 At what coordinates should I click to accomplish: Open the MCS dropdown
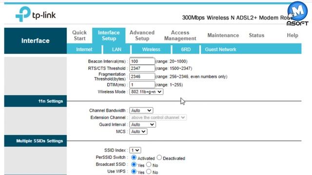point(138,132)
